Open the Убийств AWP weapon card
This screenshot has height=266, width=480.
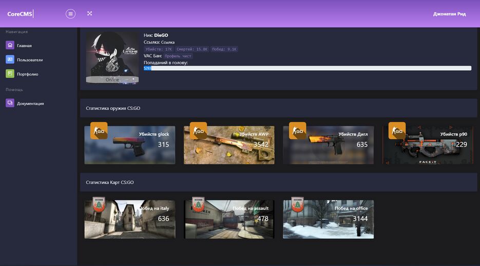(229, 145)
